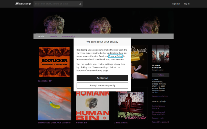Screen dimensions: 207x129
Task: Open the Bootlicker EP title link
Action: click(x=45, y=81)
